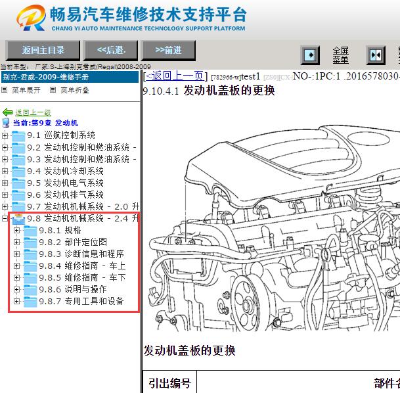This screenshot has height=393, width=400.
Task: Click the 菜单展开 list icon
Action: pos(4,90)
